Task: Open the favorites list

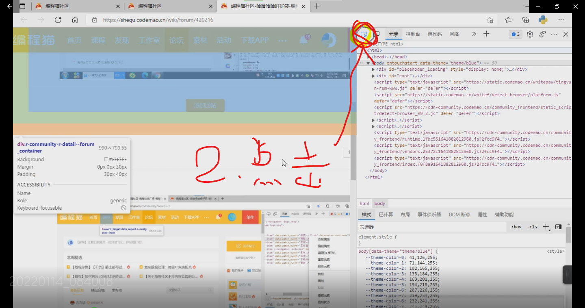Action: click(x=508, y=20)
